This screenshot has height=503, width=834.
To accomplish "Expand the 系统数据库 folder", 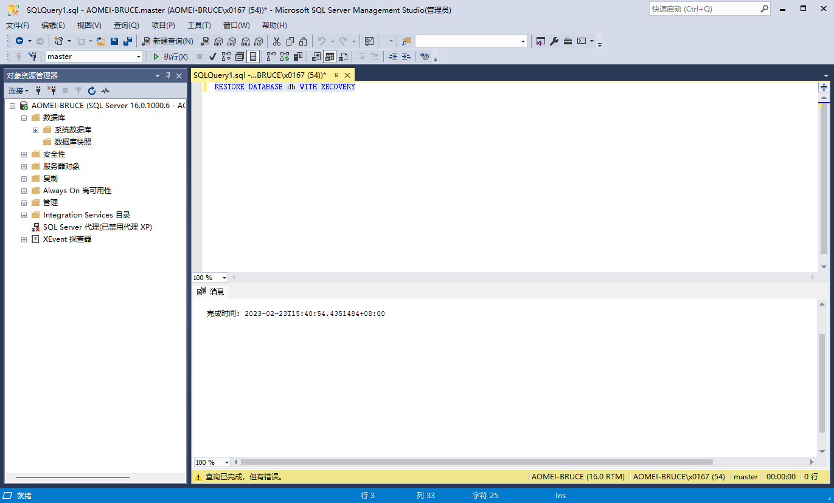I will pos(35,130).
